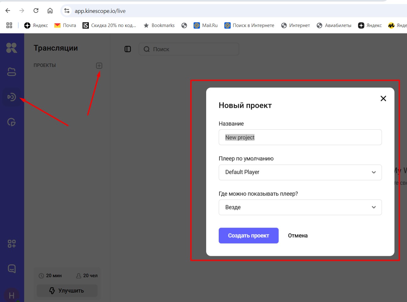The width and height of the screenshot is (407, 302).
Task: Open the add apps grid icon
Action: [x=12, y=244]
